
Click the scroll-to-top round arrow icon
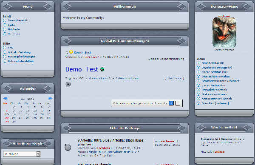point(68,84)
